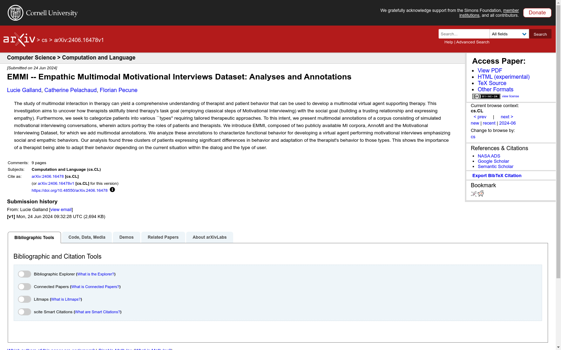Turn on the Litmaps toggle
The height and width of the screenshot is (350, 561).
pyautogui.click(x=25, y=299)
